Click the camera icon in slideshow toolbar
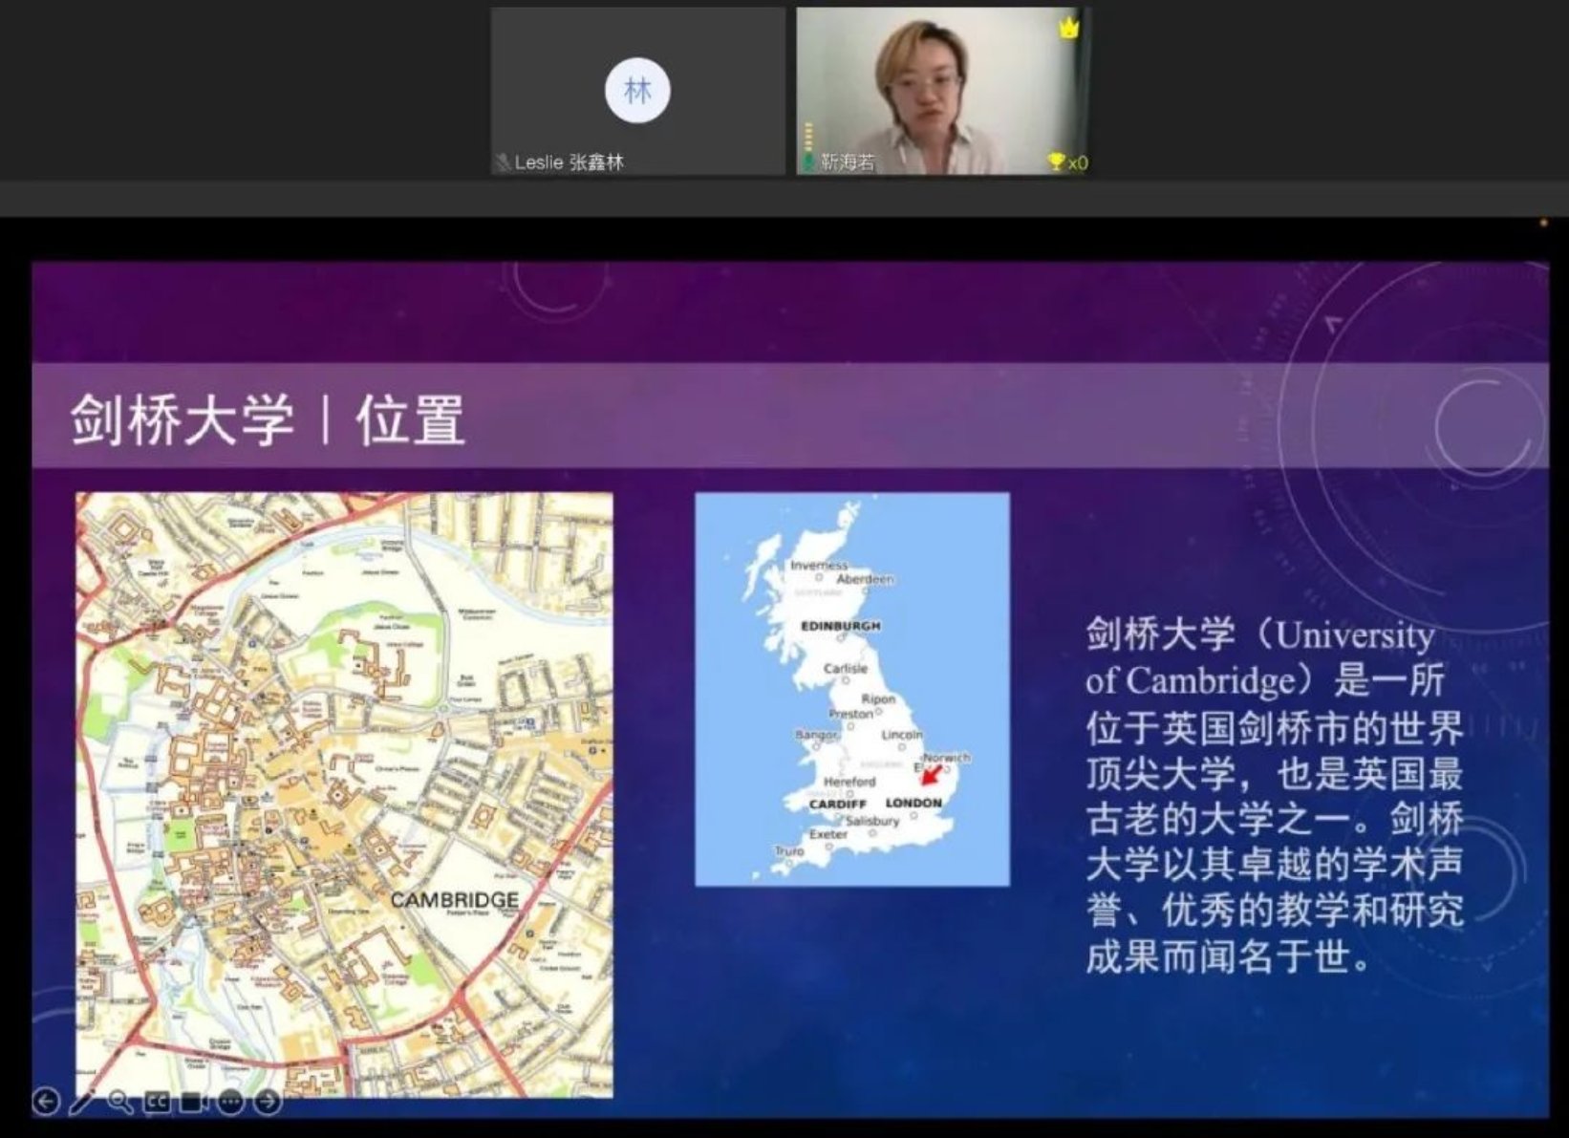This screenshot has width=1569, height=1138. tap(193, 1102)
